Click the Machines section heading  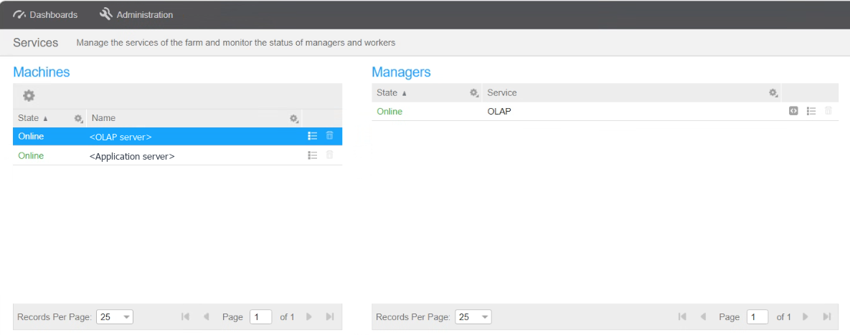41,72
